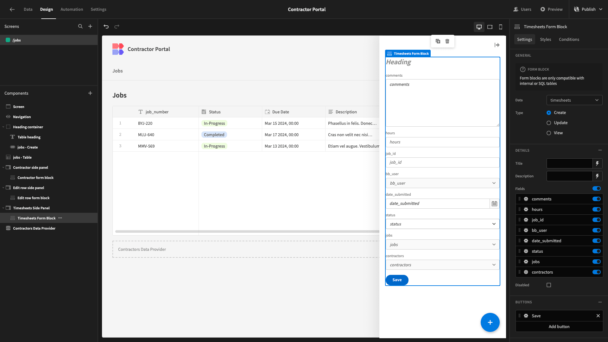Switch to the Data tab
Screen dimensions: 608x342
click(28, 9)
